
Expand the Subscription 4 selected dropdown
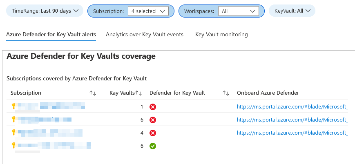coord(148,11)
